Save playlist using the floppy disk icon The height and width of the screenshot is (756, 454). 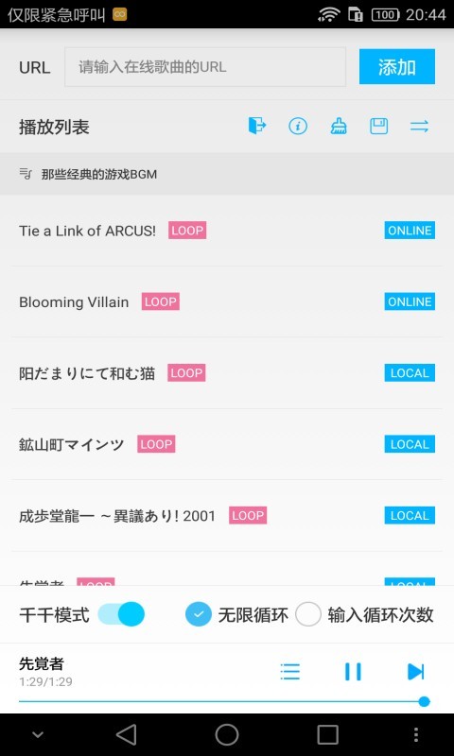[378, 127]
